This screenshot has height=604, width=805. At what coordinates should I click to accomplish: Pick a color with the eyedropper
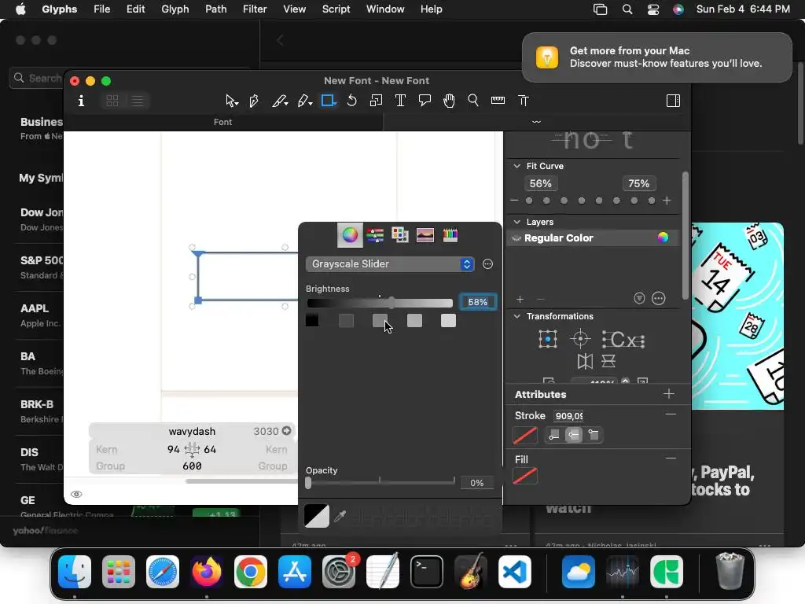(340, 516)
